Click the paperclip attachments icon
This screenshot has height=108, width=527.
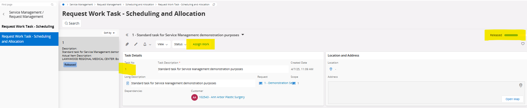[127, 44]
